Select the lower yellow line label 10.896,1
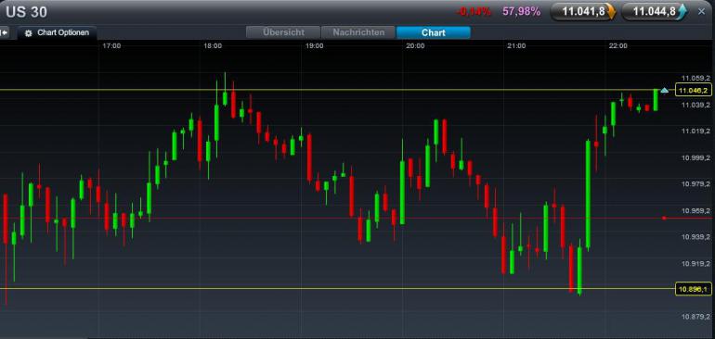 coord(693,289)
